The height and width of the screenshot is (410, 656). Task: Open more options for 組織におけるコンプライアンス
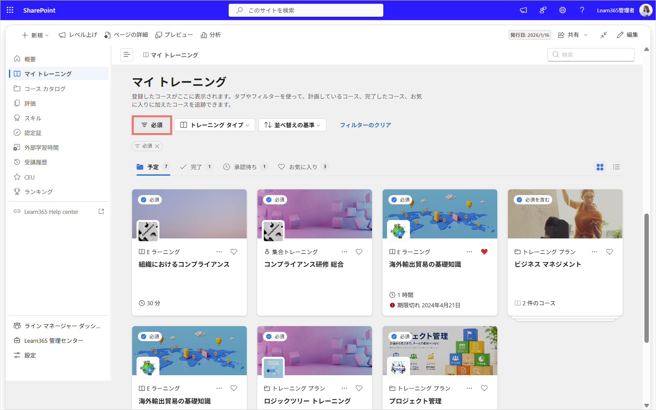[219, 252]
